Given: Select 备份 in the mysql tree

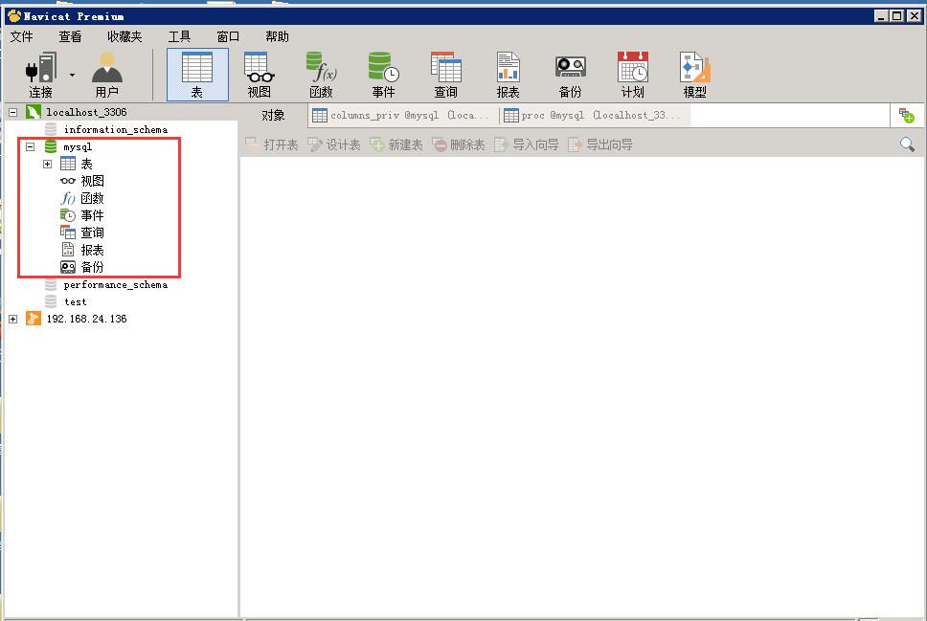Looking at the screenshot, I should tap(92, 267).
